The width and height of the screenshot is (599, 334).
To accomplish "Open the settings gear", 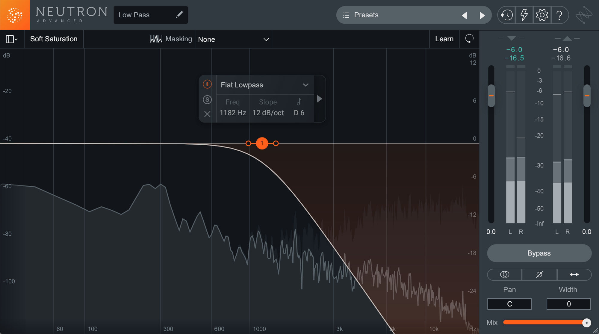I will coord(542,15).
